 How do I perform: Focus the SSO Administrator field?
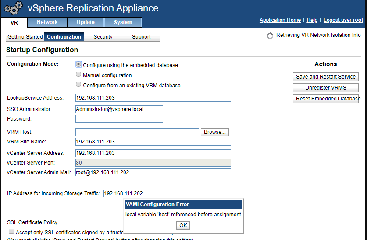(119, 109)
